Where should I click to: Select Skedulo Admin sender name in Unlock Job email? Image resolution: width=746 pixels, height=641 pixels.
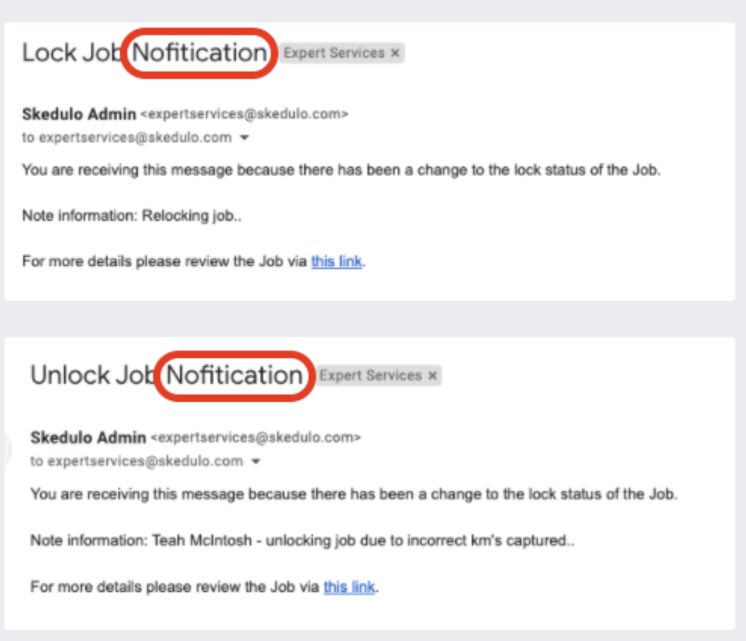click(88, 437)
